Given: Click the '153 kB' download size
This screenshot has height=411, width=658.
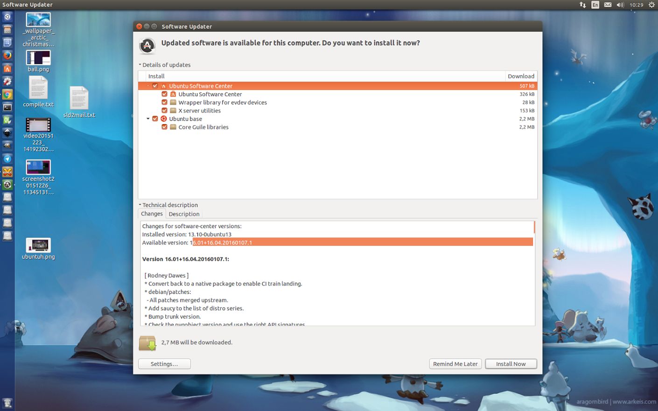Looking at the screenshot, I should coord(527,111).
